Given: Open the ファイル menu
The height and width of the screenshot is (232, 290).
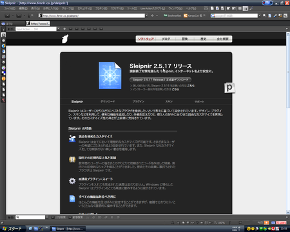Looking at the screenshot, I should (x=10, y=8).
